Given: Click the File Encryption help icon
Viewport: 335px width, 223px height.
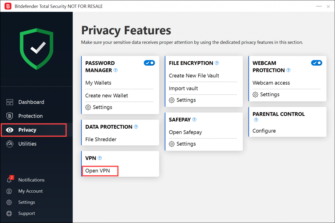Looking at the screenshot, I should pyautogui.click(x=217, y=63).
